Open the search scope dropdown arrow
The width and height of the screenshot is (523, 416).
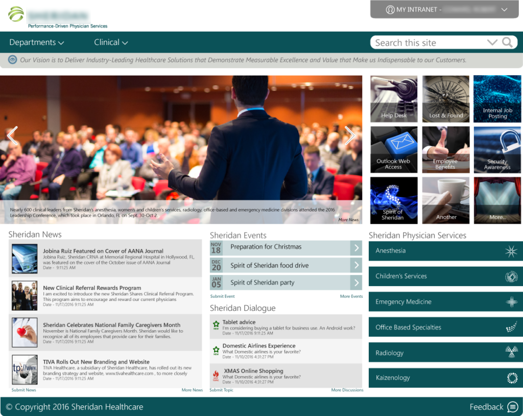point(492,42)
